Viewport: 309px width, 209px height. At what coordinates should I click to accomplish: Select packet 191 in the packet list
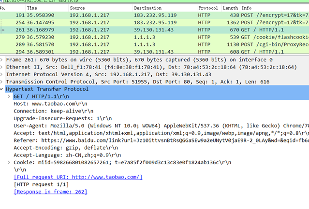155,15
